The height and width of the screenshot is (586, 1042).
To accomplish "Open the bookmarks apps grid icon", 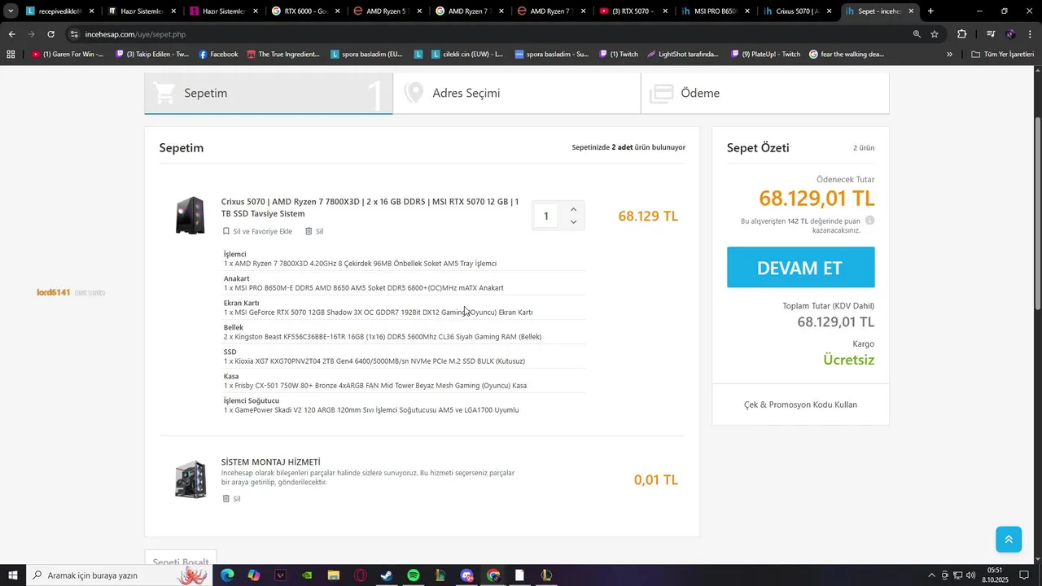I will (x=11, y=55).
